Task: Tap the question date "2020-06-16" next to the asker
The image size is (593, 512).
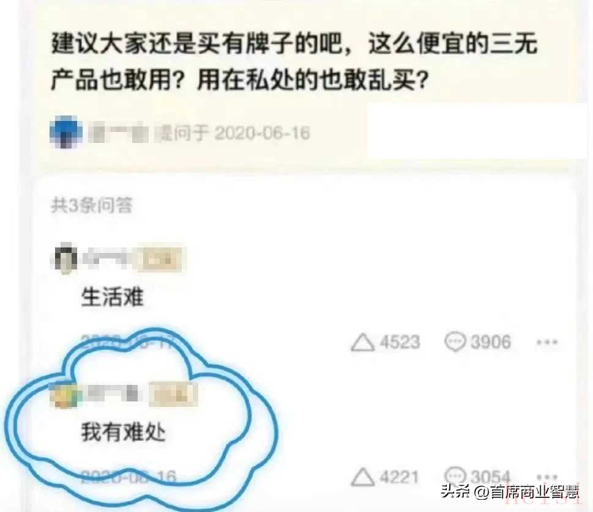Action: [263, 133]
